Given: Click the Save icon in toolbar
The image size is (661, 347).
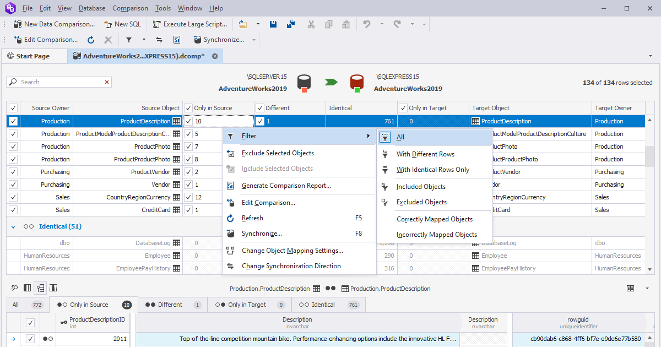Looking at the screenshot, I should [273, 24].
